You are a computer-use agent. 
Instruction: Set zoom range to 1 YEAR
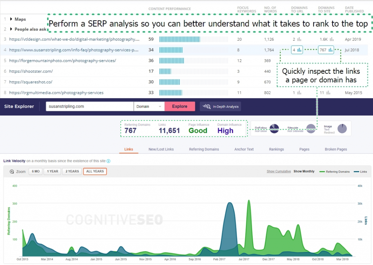point(52,171)
